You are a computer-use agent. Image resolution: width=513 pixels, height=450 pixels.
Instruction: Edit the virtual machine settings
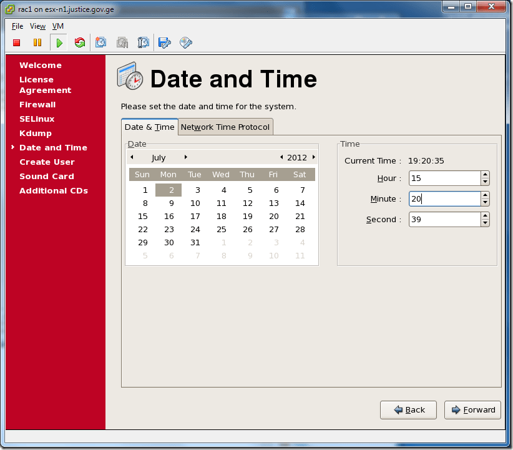pyautogui.click(x=164, y=42)
